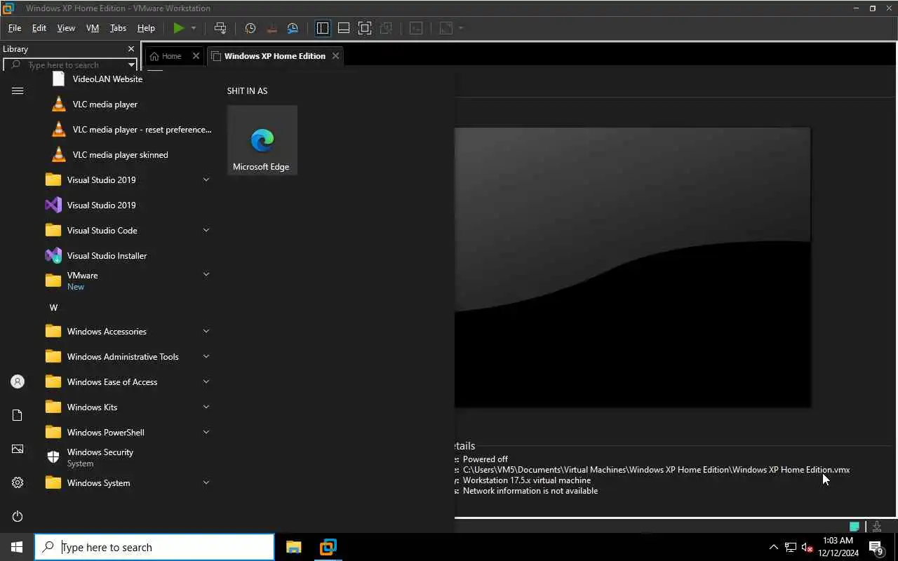Viewport: 898px width, 561px height.
Task: Enter full screen mode from the toolbar
Action: [365, 28]
